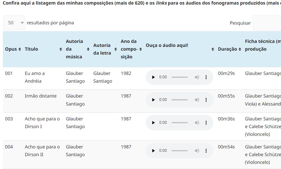This screenshot has width=281, height=169.
Task: Mute the opus 003 audio player
Action: pyautogui.click(x=197, y=123)
